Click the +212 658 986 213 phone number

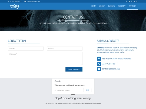click(16, 1)
